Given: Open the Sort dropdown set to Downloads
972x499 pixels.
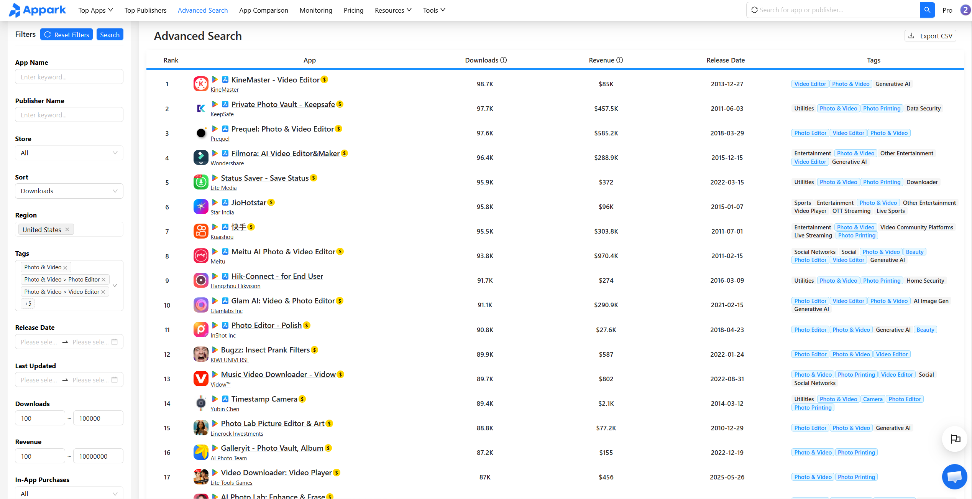Looking at the screenshot, I should click(69, 191).
